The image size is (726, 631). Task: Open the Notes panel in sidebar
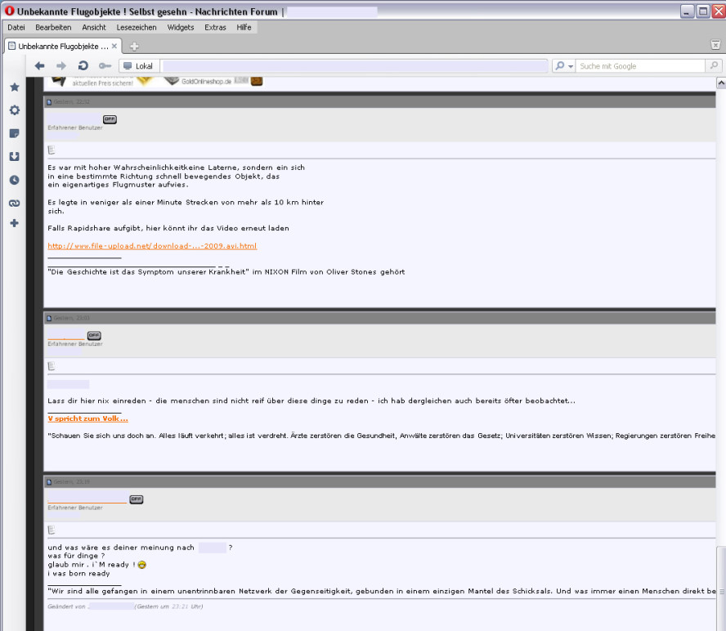(x=15, y=133)
